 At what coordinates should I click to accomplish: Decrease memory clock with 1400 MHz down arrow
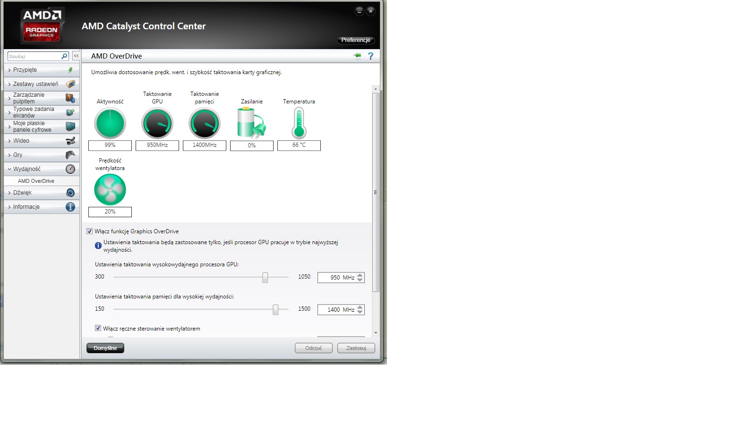360,312
